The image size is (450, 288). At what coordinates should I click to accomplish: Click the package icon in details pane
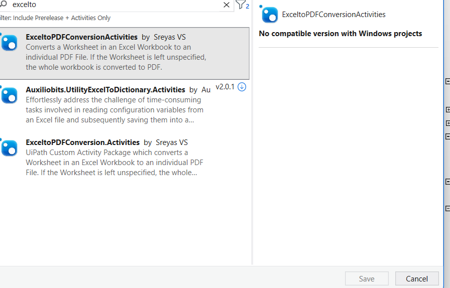click(x=270, y=15)
